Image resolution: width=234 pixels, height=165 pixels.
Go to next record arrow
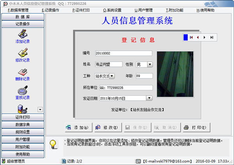pyautogui.click(x=205, y=37)
